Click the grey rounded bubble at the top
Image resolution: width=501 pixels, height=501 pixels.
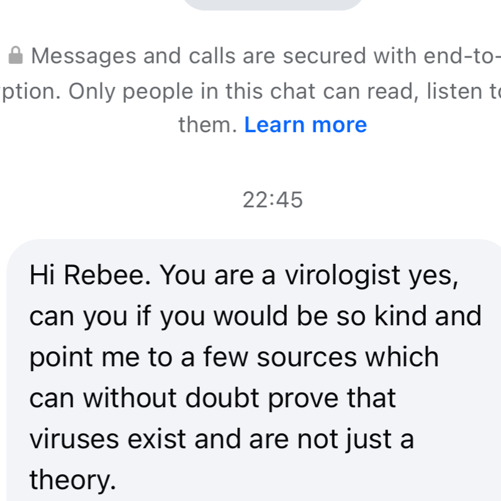273,4
